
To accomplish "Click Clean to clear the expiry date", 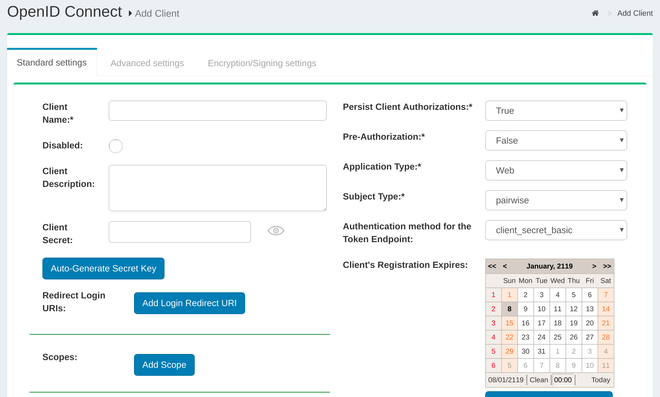I will (x=539, y=380).
